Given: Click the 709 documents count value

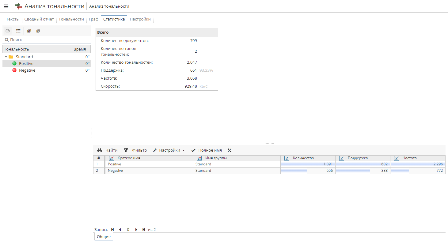Looking at the screenshot, I should 194,41.
